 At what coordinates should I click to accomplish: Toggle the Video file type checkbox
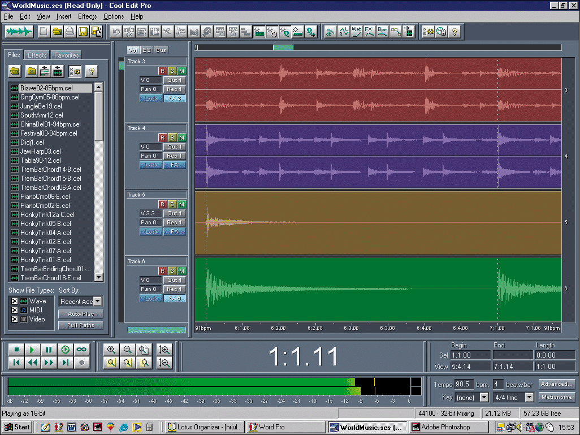pyautogui.click(x=15, y=319)
